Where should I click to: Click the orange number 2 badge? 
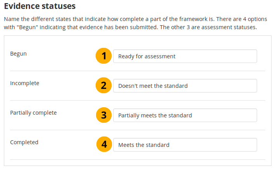[103, 85]
